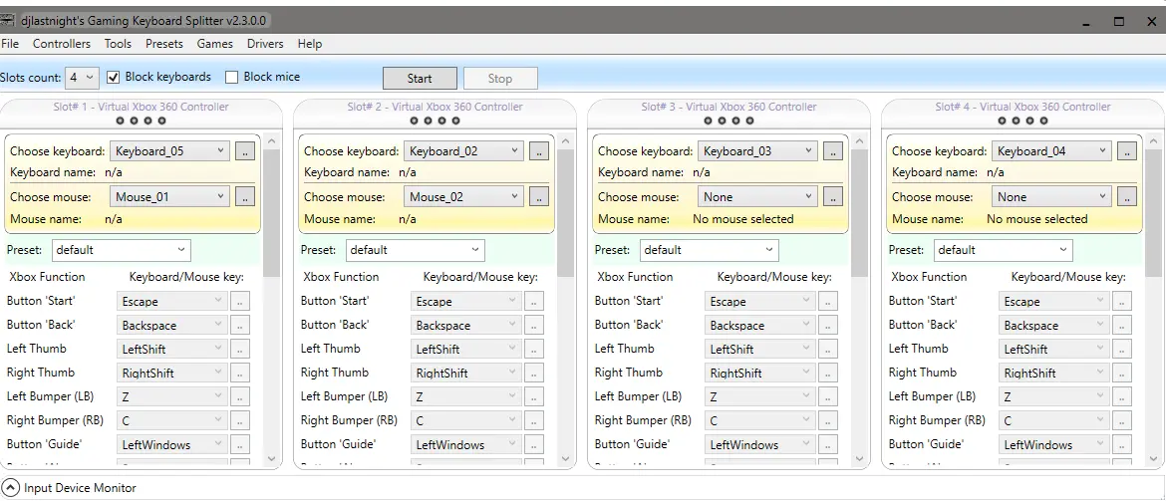Click '..' button beside Escape in Slot 4

tap(1121, 301)
